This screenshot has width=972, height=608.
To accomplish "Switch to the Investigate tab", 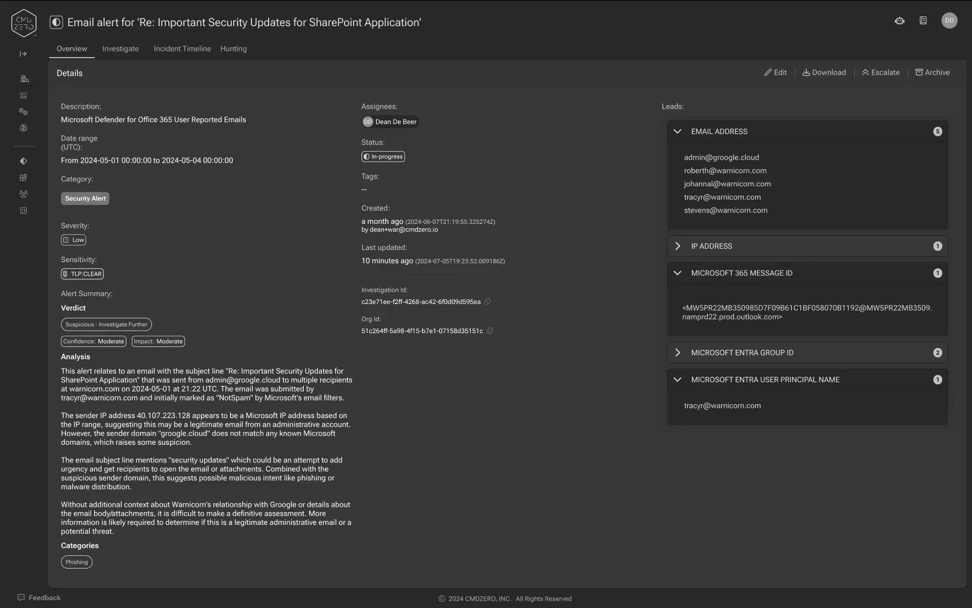I will [x=120, y=49].
